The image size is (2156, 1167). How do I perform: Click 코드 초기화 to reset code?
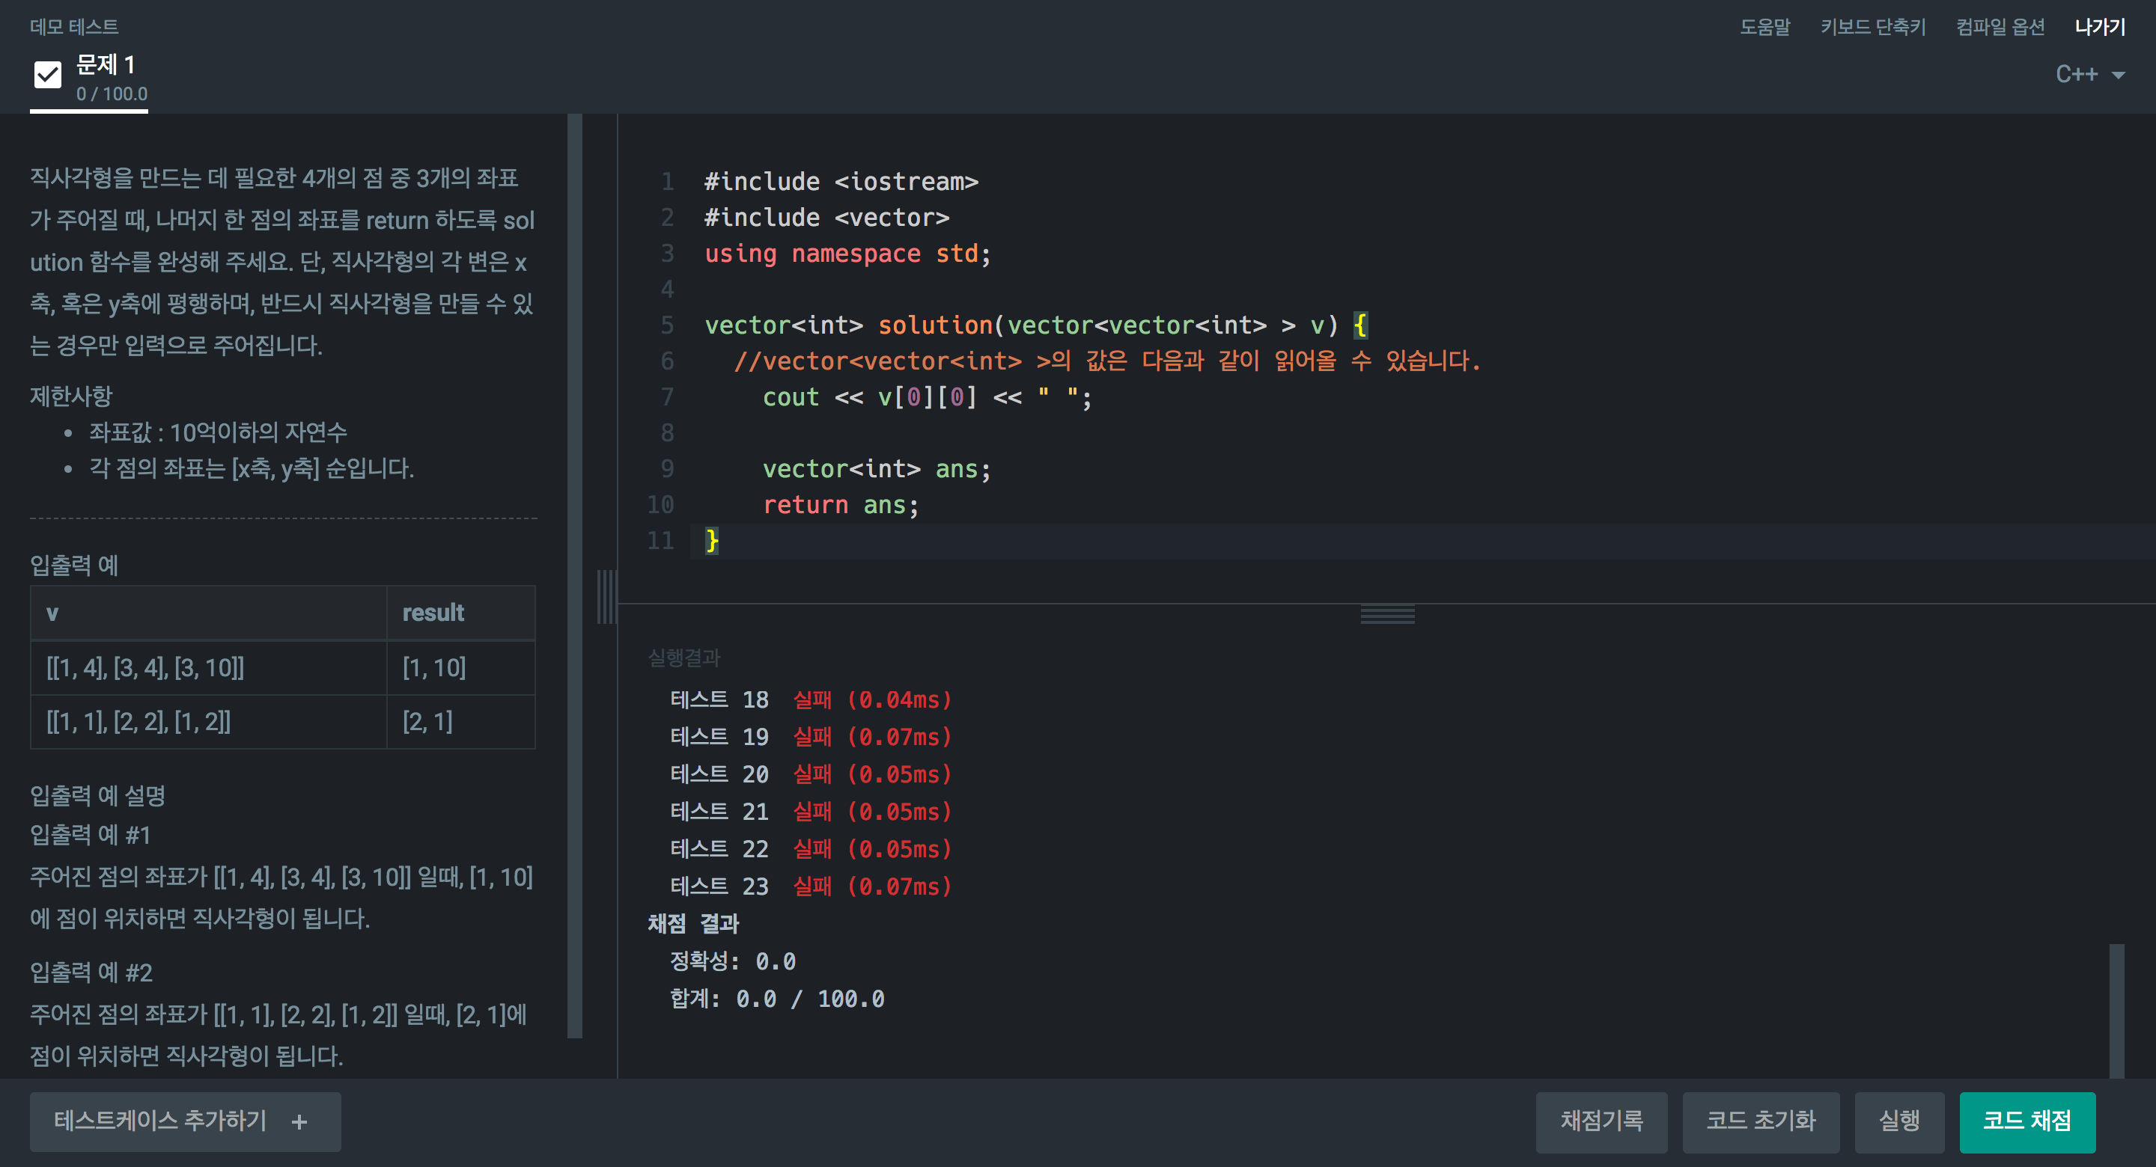[x=1760, y=1121]
